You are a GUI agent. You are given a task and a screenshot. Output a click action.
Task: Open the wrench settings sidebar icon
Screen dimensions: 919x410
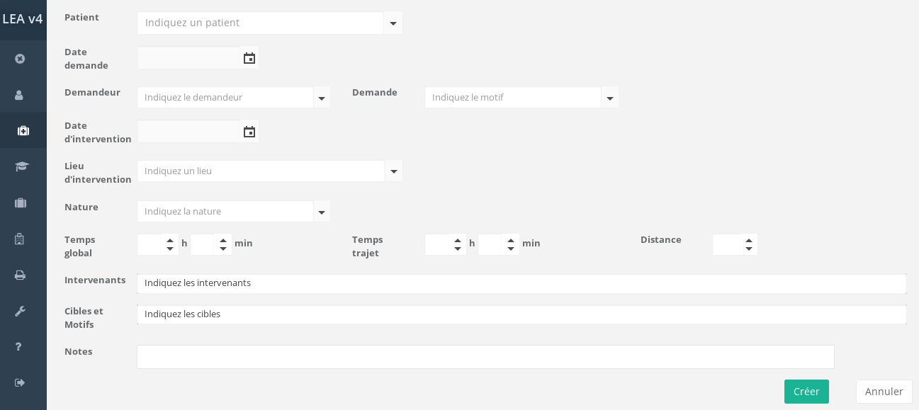(20, 311)
